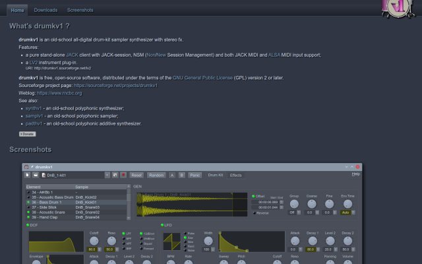Click the offset start time 00:00:00.069 field
Viewport: 422px width, 264px height.
265,202
